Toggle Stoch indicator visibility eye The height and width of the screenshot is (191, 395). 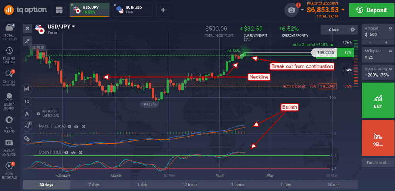point(73,152)
